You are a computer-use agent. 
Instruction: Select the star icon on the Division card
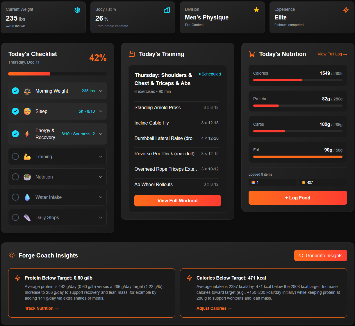click(x=256, y=10)
